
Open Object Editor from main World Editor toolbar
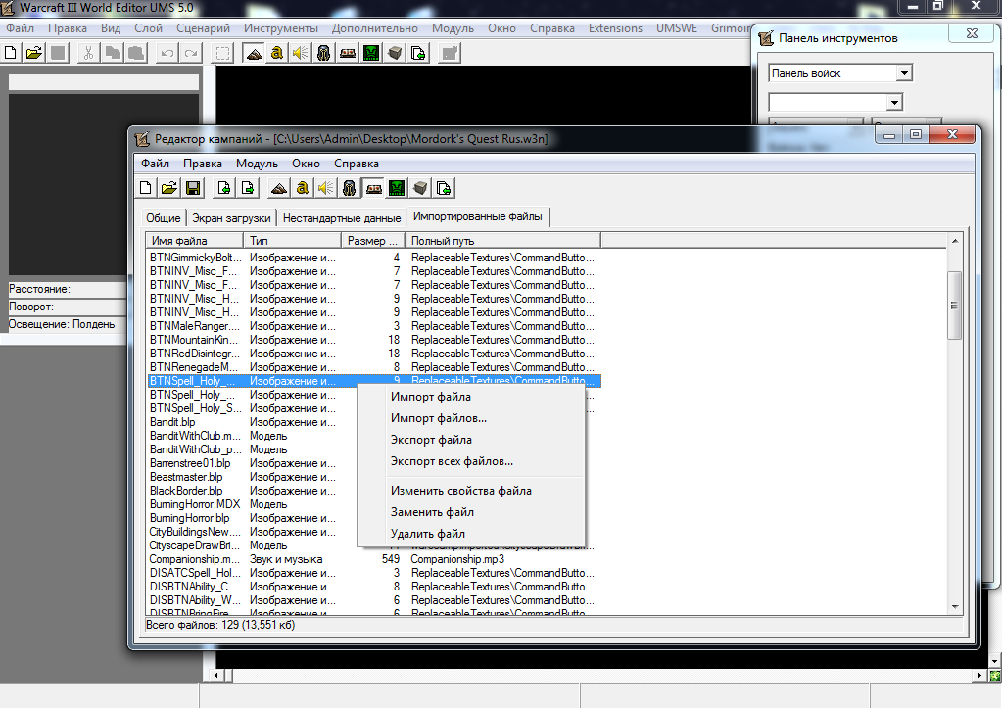(323, 53)
